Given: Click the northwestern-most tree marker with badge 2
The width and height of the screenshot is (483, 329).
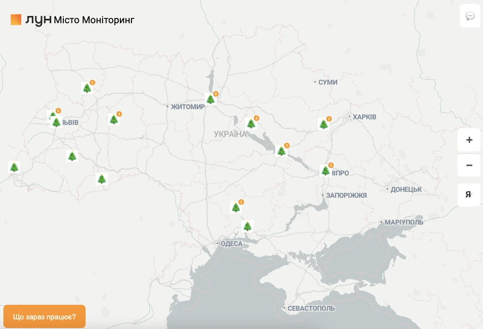Looking at the screenshot, I should tap(87, 88).
